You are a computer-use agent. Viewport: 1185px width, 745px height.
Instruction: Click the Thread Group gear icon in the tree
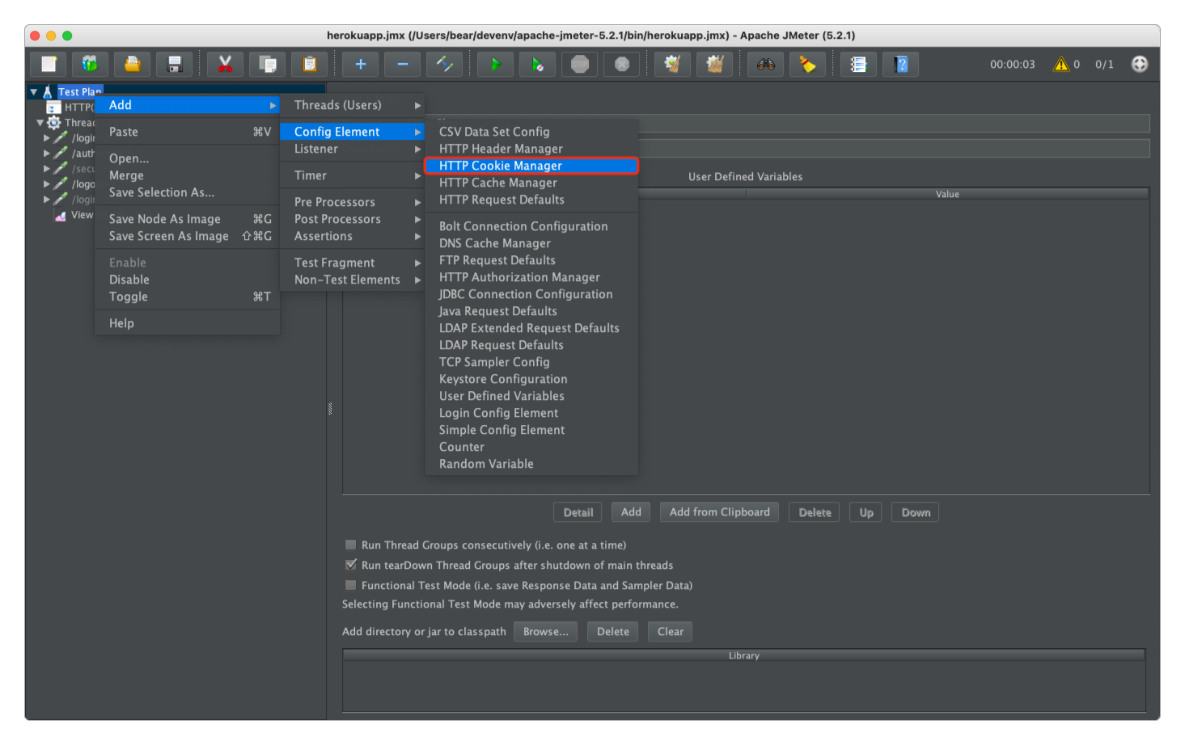[54, 123]
